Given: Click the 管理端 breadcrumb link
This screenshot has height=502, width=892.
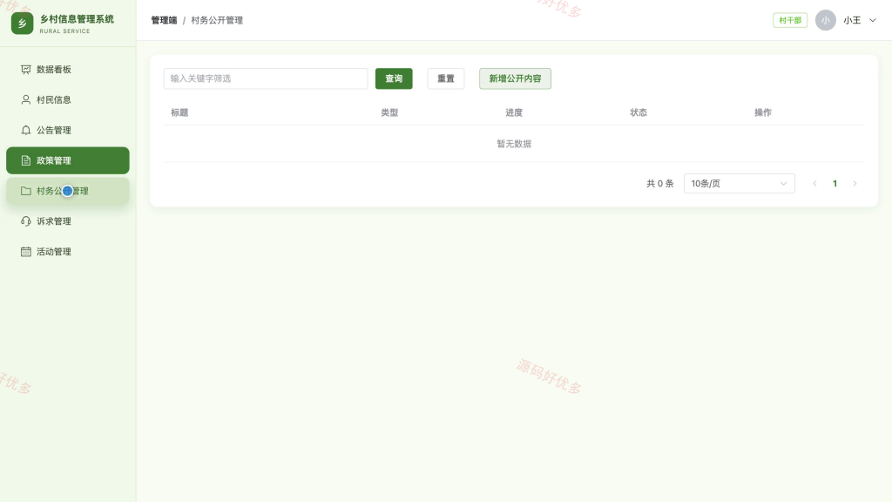Looking at the screenshot, I should click(164, 21).
